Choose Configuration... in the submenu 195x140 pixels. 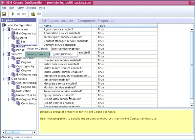(x=64, y=54)
